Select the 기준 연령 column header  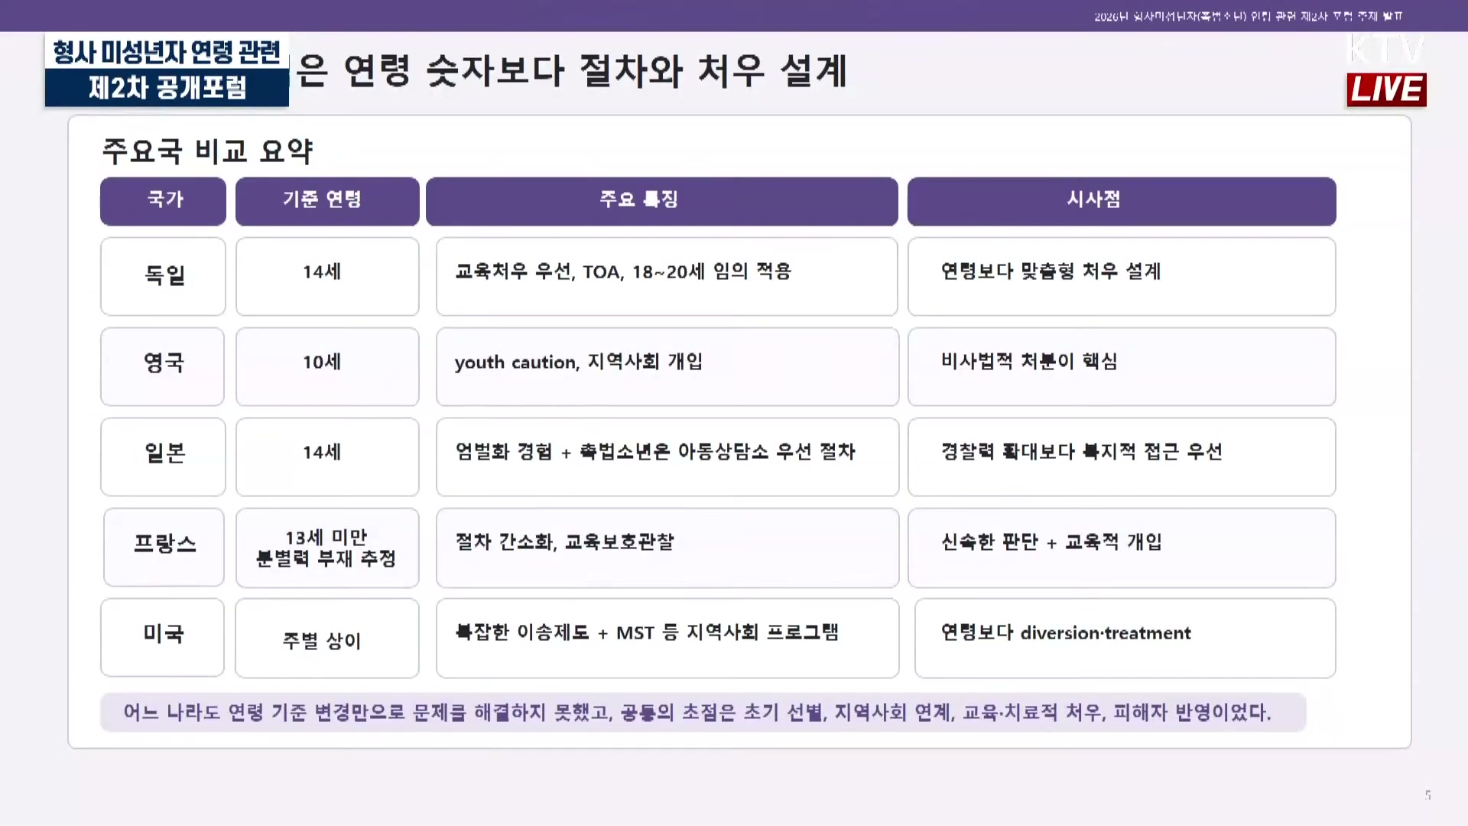(x=326, y=200)
